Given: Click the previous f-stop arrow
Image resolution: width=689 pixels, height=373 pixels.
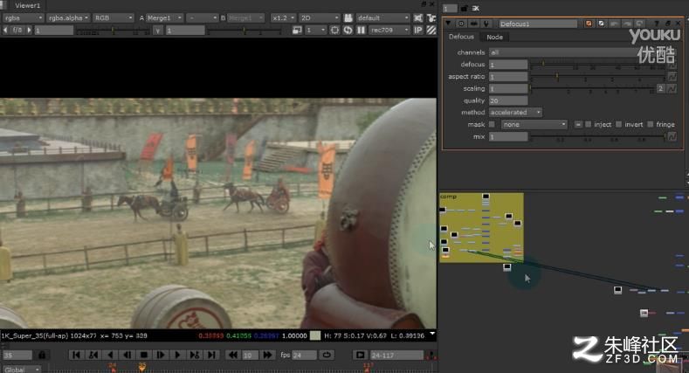Looking at the screenshot, I should 5,31.
